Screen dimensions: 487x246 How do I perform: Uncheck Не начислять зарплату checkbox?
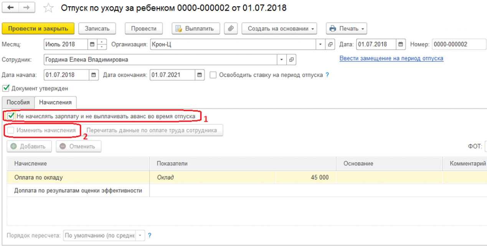click(x=11, y=116)
